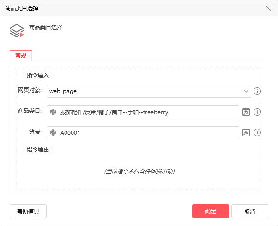Close the 商品类目选择 dialog
The image size is (278, 226).
pyautogui.click(x=268, y=8)
